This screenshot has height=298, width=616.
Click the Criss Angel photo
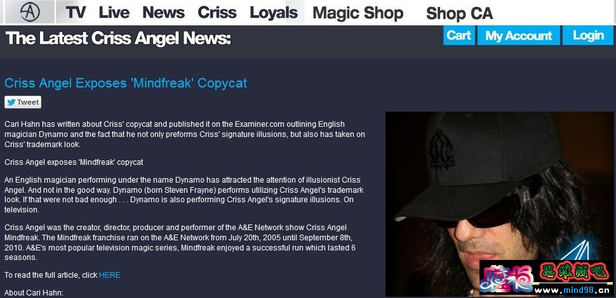(x=499, y=204)
